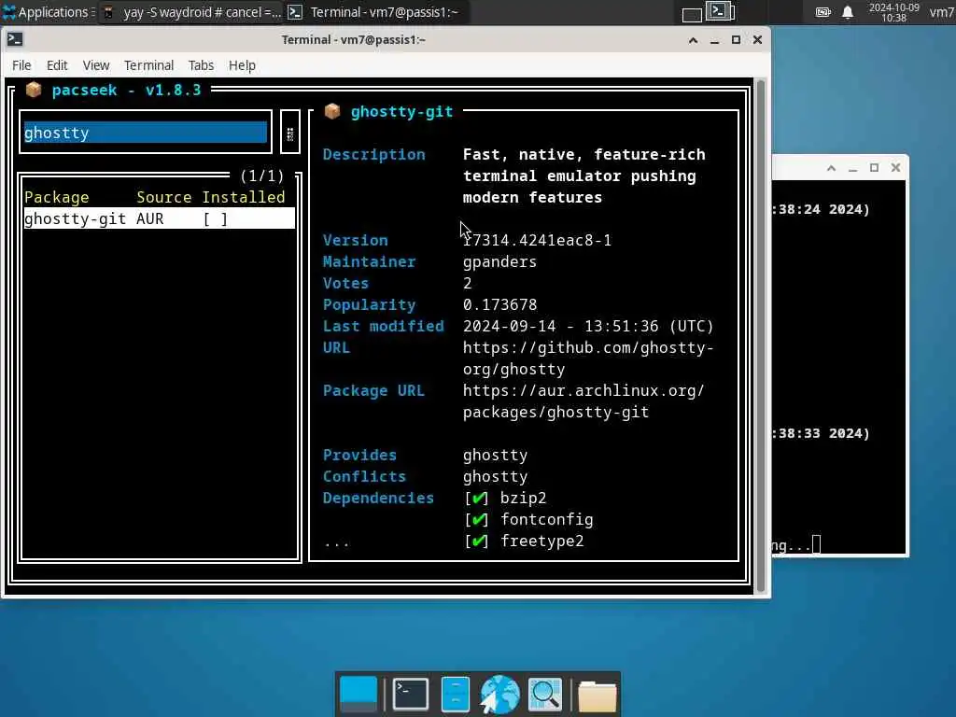Click the fontconfig dependency checkmark

(x=477, y=519)
